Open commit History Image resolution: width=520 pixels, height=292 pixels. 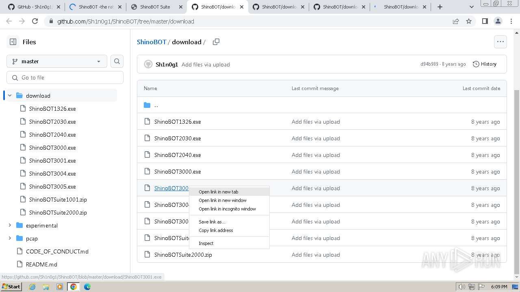485,64
